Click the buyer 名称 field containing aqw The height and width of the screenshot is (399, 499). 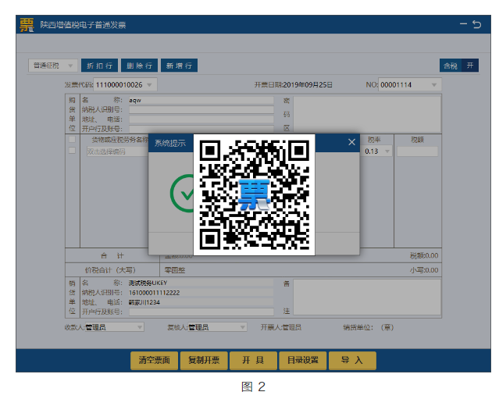point(201,100)
